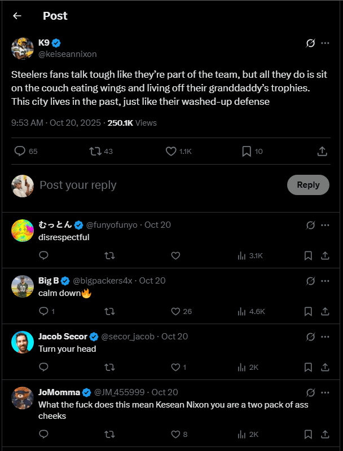Repost the main Steelers post

[95, 151]
